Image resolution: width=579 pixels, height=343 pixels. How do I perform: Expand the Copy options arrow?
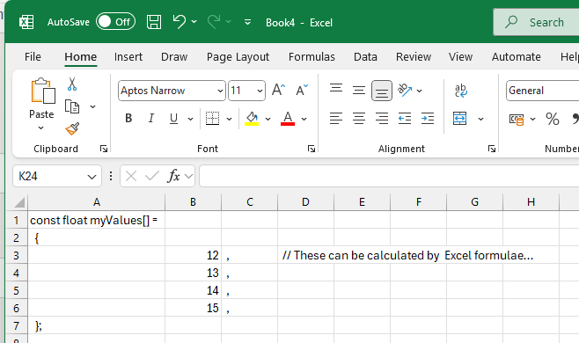92,106
